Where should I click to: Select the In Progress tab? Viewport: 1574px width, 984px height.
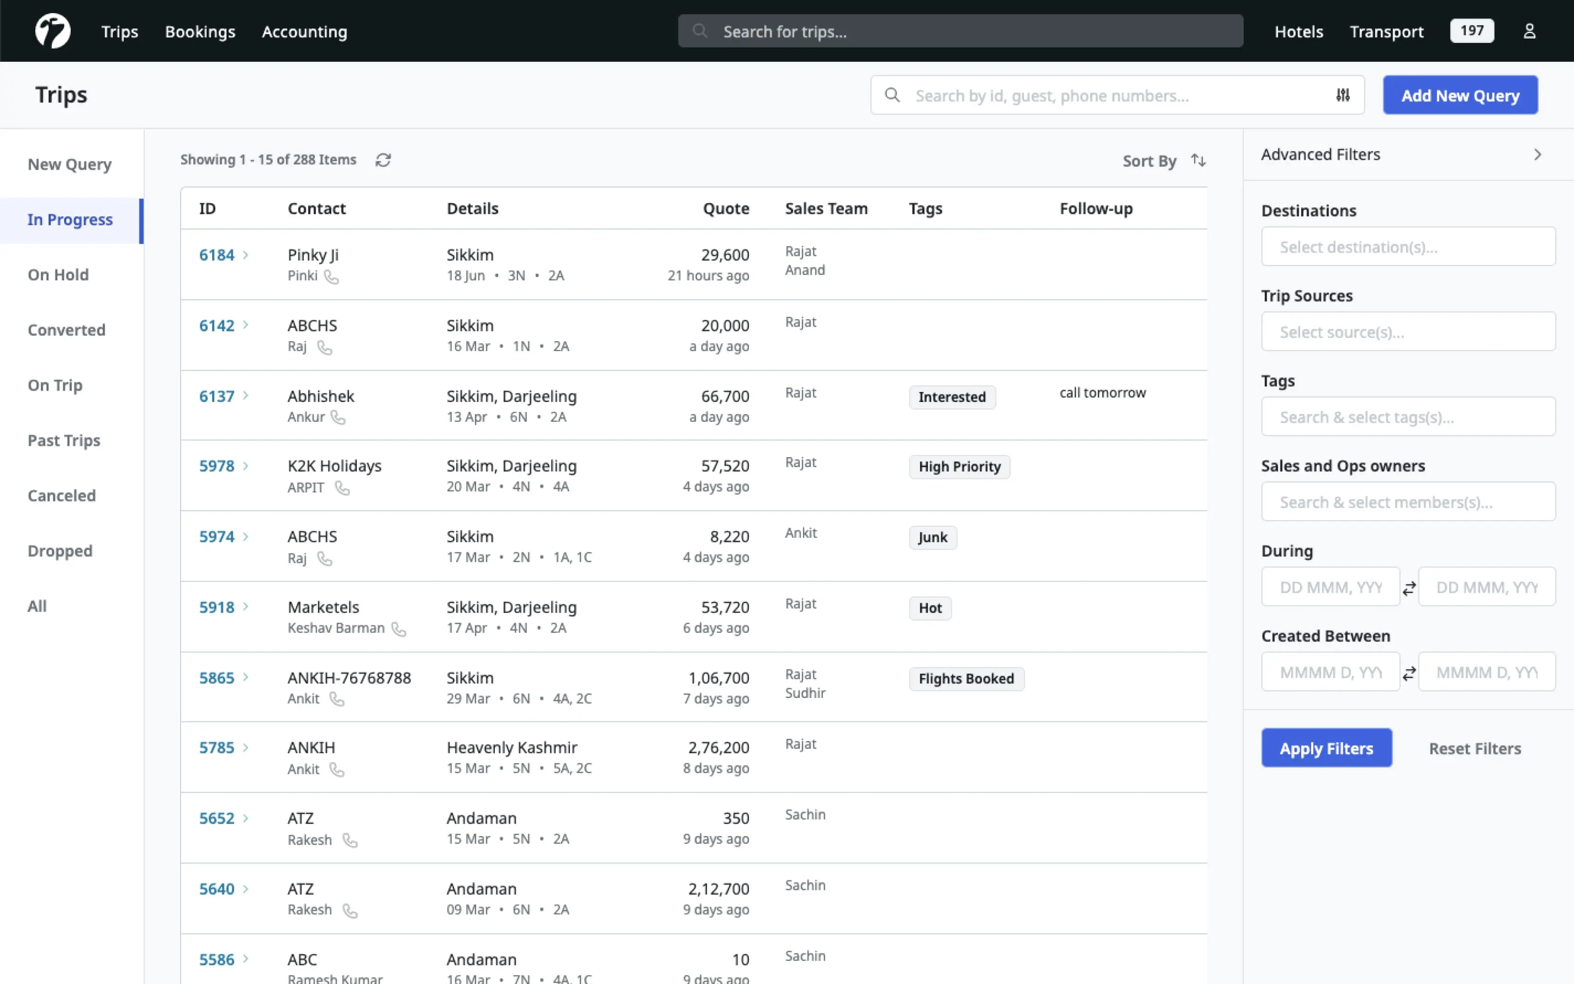(70, 219)
